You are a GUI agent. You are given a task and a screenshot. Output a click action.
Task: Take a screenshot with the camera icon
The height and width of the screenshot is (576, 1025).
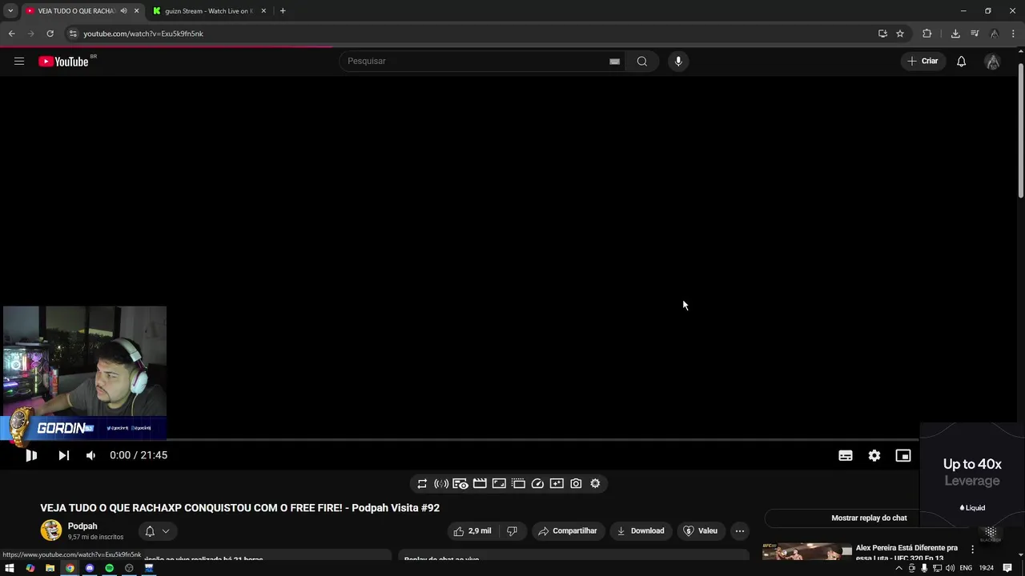[x=576, y=483]
